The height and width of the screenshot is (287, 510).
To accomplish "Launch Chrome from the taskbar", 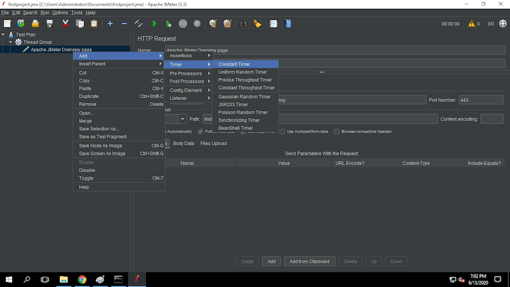I will coord(82,279).
